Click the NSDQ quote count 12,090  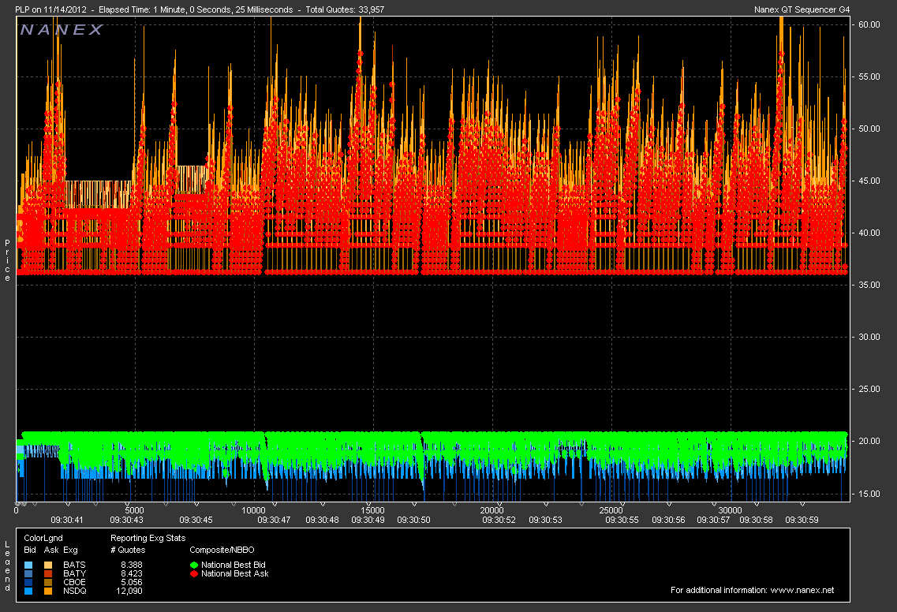coord(129,591)
